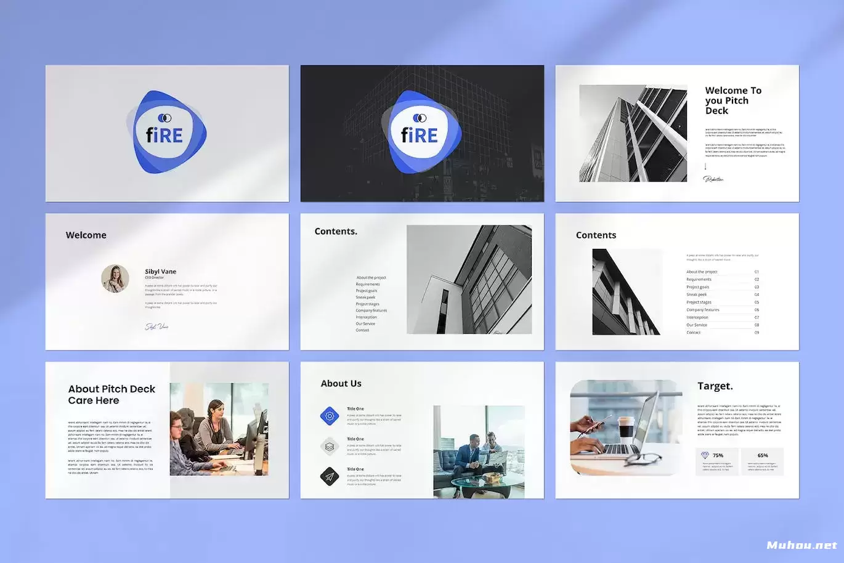Select the office workers photo in About Pitch Deck

[x=219, y=429]
